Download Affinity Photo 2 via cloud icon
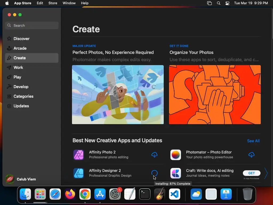Screen dimensions: 273x205 154,155
